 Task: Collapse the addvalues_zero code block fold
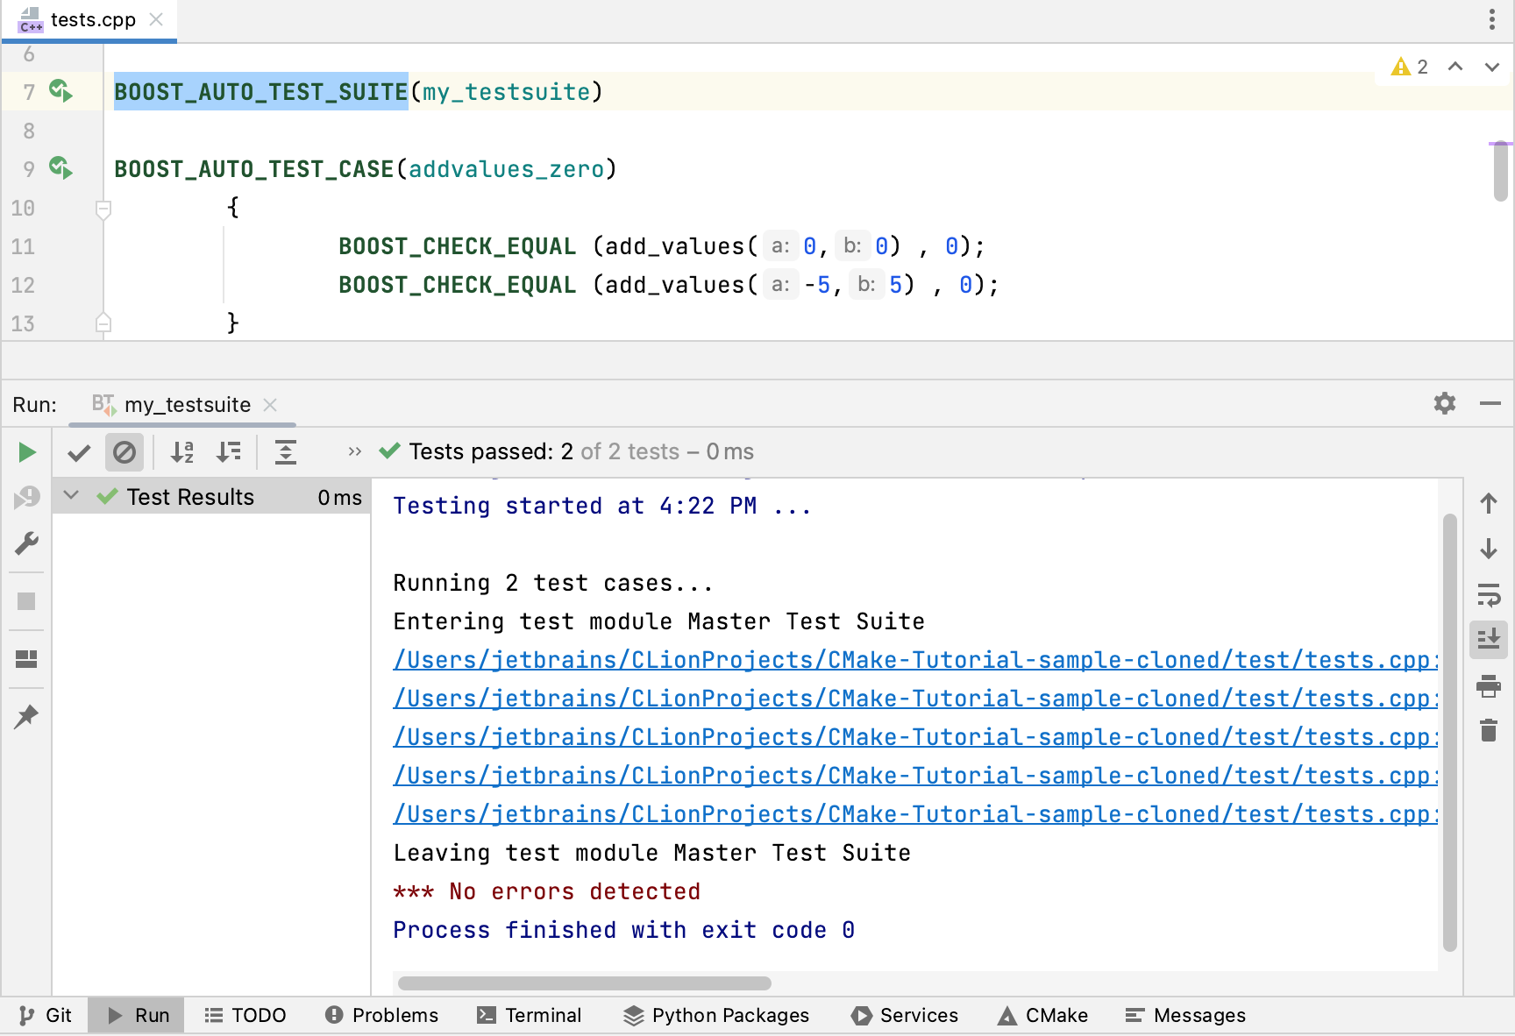click(x=103, y=209)
